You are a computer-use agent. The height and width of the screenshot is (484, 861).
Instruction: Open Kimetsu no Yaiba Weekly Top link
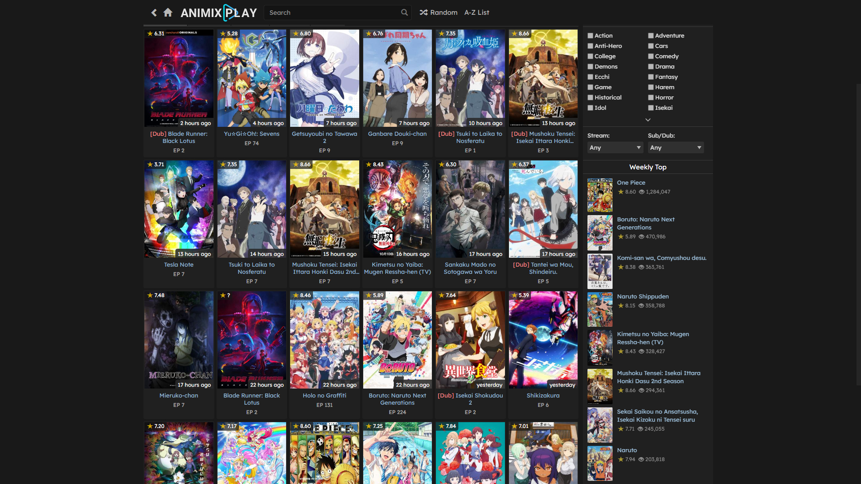[652, 338]
